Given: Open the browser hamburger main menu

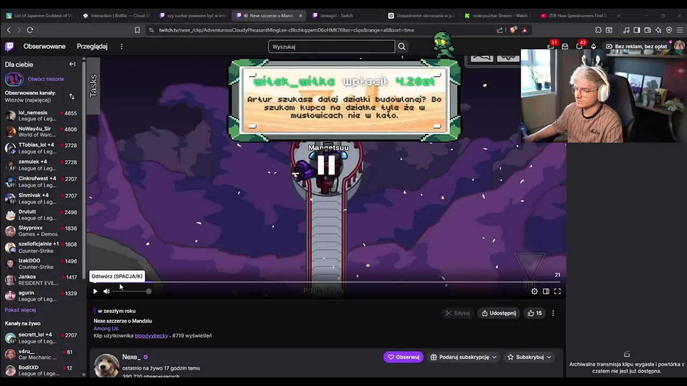Looking at the screenshot, I should click(679, 30).
